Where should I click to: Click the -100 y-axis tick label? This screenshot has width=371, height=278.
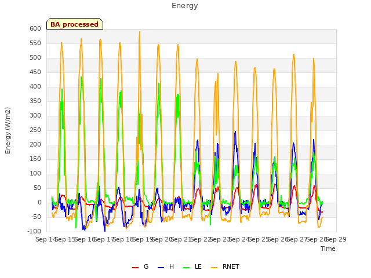pos(34,232)
